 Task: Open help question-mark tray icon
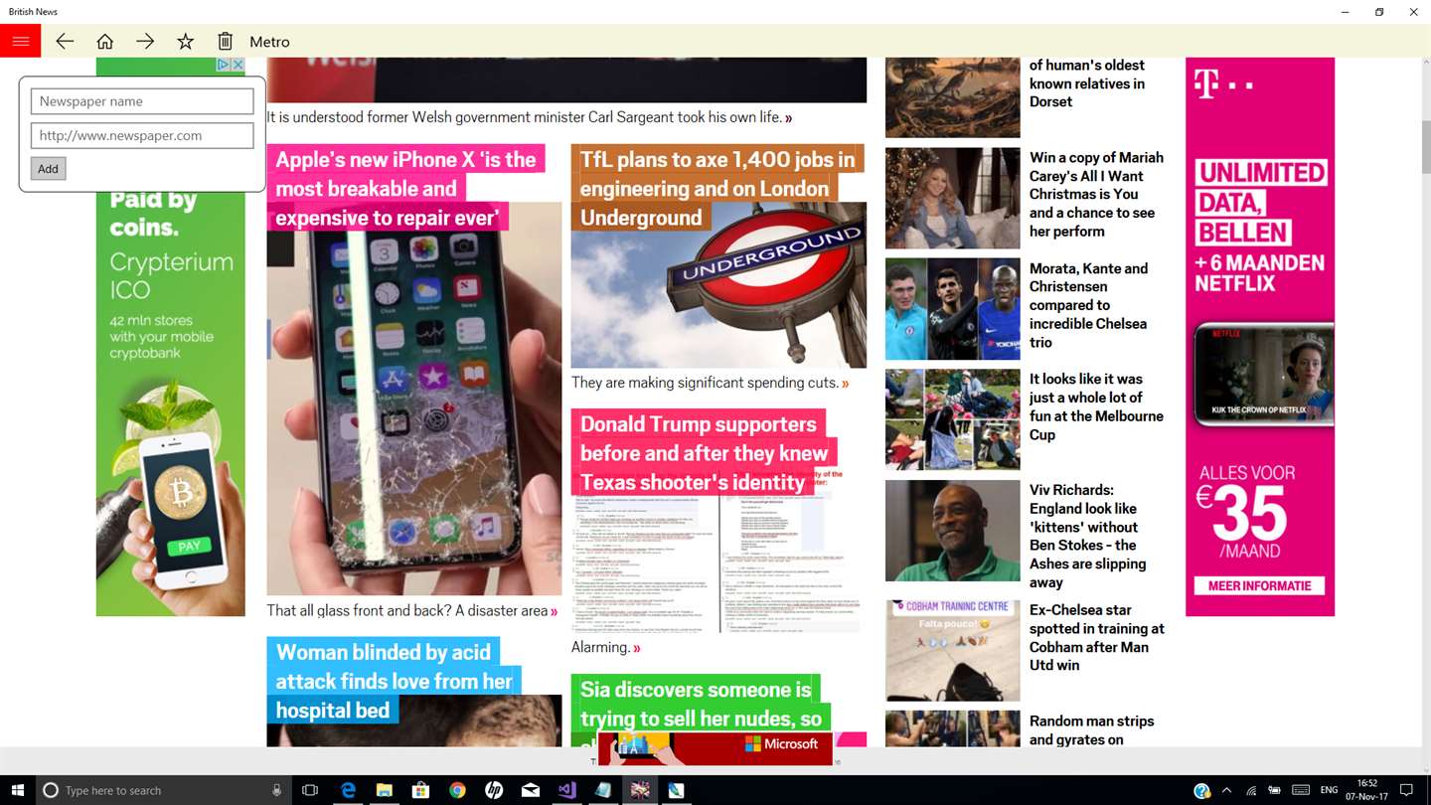pyautogui.click(x=1202, y=791)
